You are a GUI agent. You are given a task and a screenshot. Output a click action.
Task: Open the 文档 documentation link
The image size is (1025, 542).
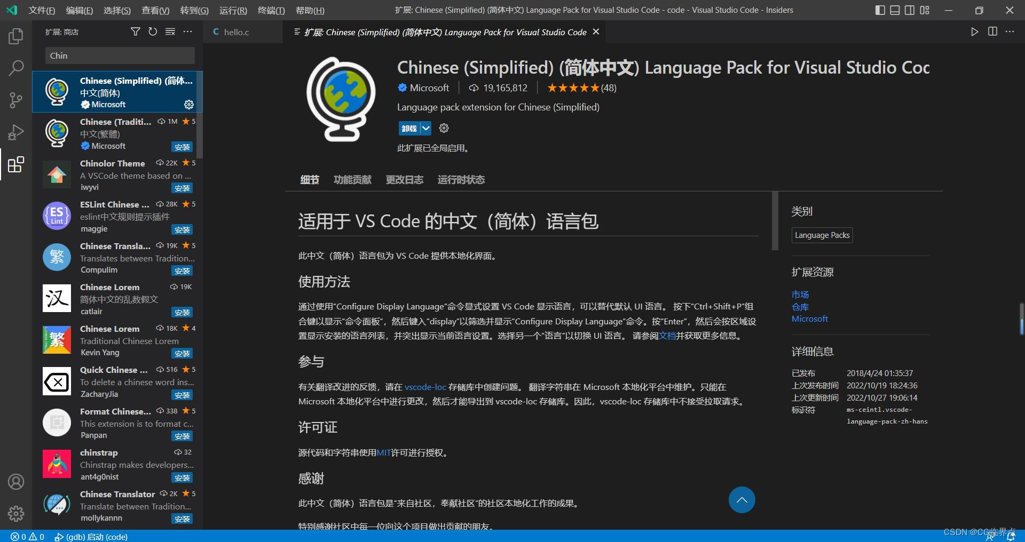coord(667,336)
